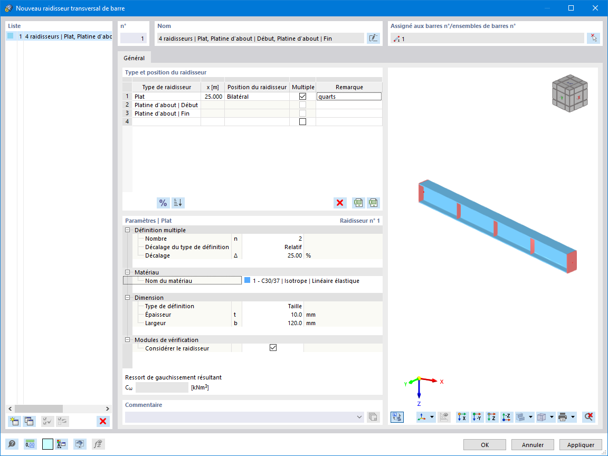The width and height of the screenshot is (608, 456).
Task: Click the Bilatéral position cell
Action: click(x=257, y=97)
